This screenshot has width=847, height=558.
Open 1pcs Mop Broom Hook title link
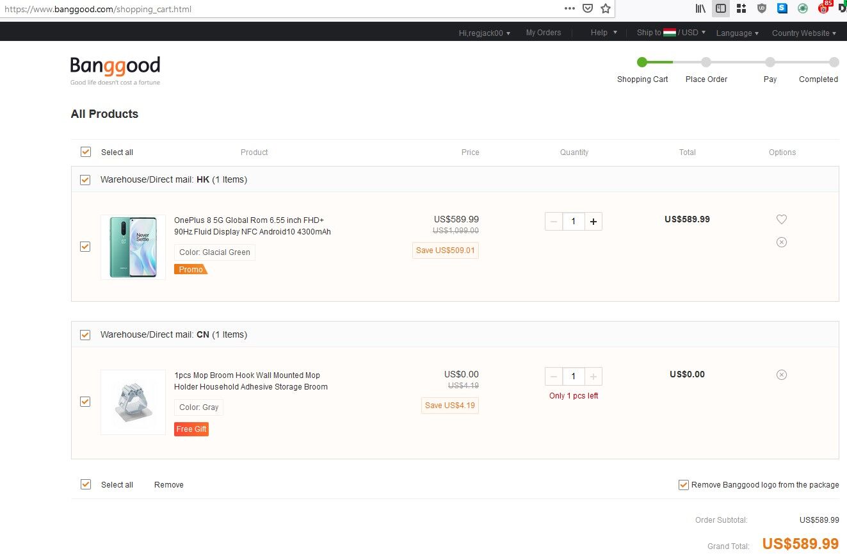(x=251, y=381)
